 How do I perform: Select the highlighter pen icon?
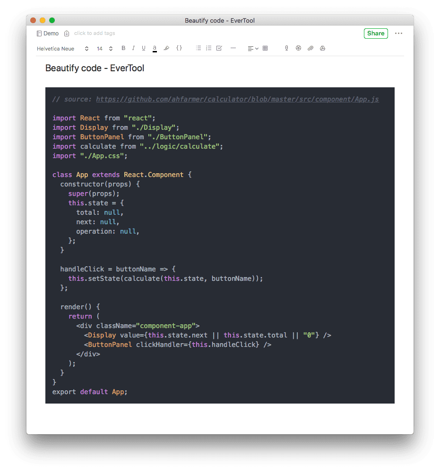(166, 48)
